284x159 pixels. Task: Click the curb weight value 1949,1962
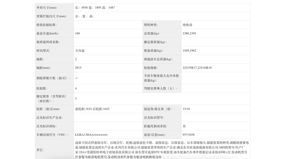[x=189, y=51]
